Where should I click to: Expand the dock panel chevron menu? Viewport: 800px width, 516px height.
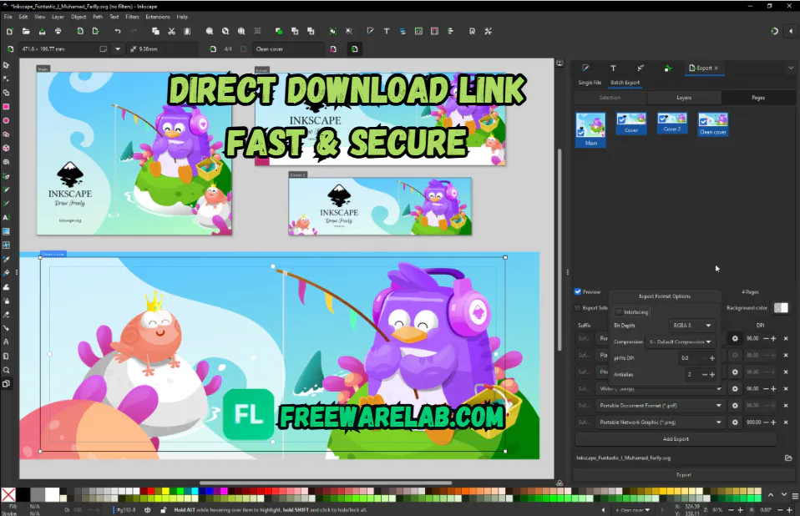[791, 68]
